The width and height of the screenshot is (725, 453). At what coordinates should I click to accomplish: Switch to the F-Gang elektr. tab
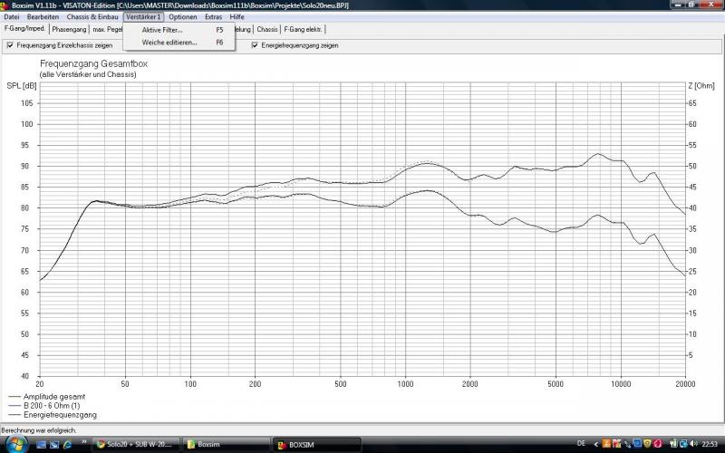304,29
